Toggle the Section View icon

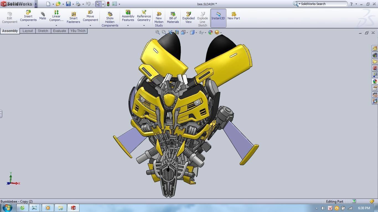(177, 32)
